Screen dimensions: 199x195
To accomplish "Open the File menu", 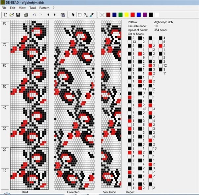I will click(4, 8).
